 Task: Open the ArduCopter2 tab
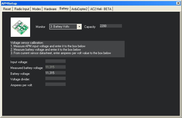point(80,9)
